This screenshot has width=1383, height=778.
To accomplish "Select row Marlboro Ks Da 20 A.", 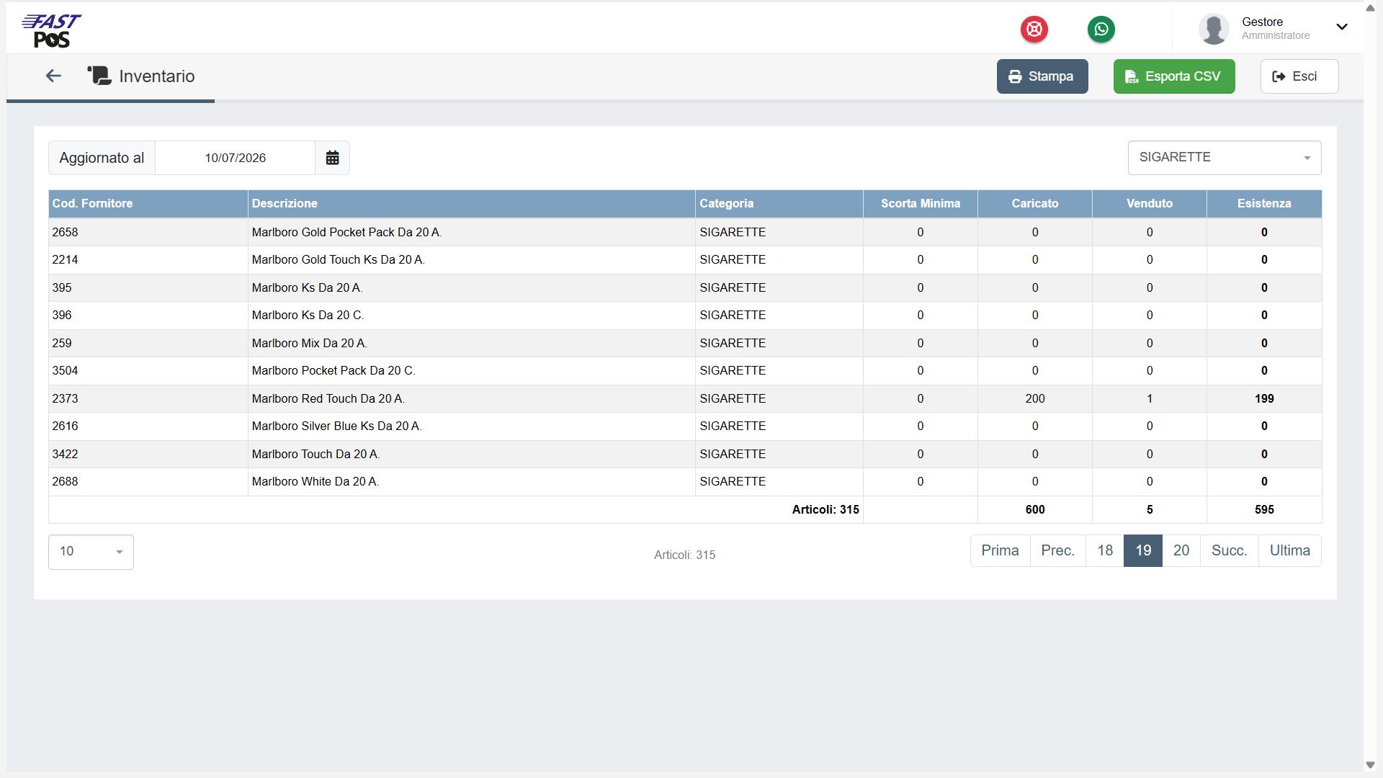I will click(x=685, y=288).
